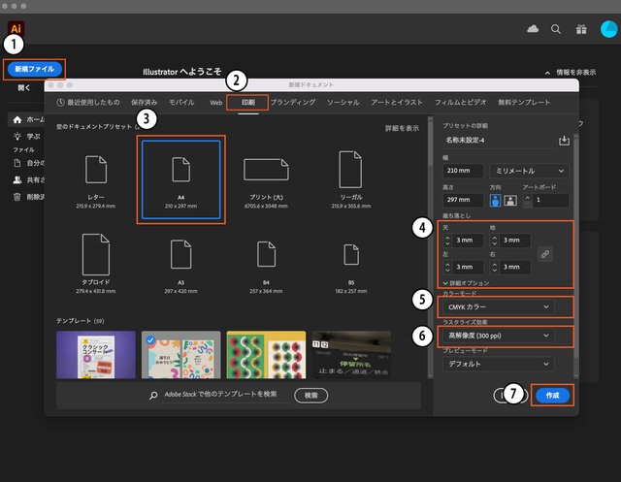Open the デフォルト preview mode dropdown
Viewport: 621px width, 482px height.
tap(499, 364)
